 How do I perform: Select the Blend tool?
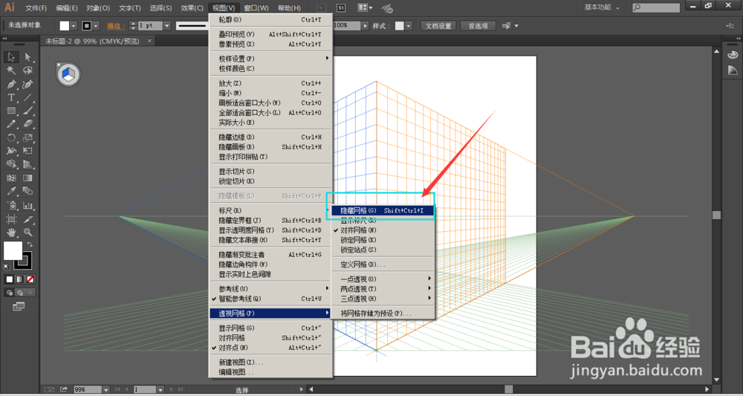[x=28, y=192]
